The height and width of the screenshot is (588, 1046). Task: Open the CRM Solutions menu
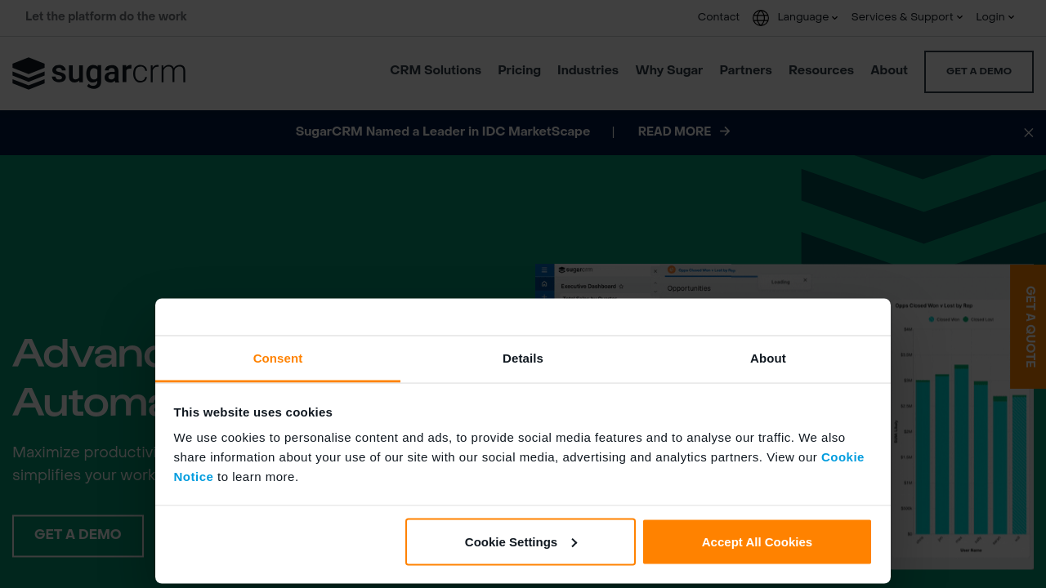click(x=436, y=70)
